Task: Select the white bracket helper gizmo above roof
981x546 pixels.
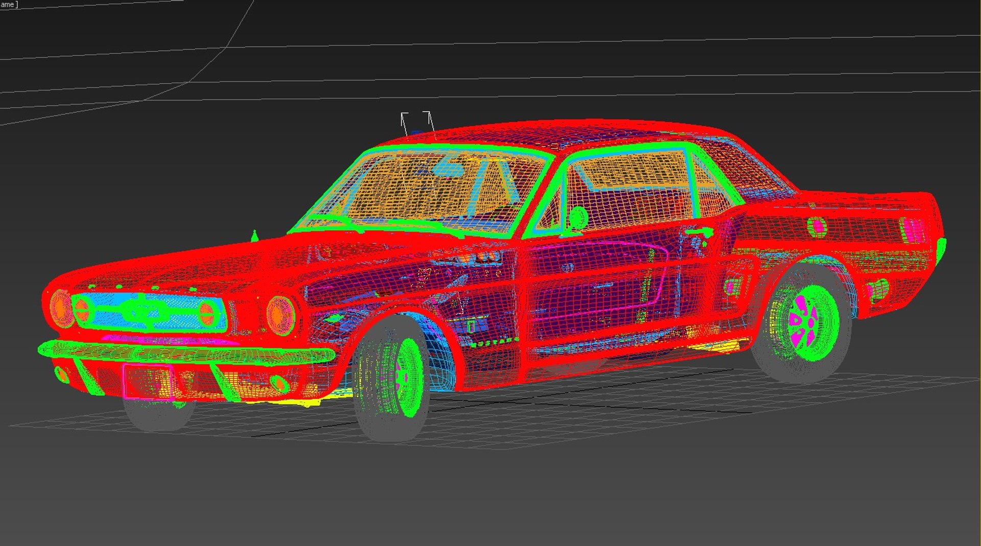Action: click(x=417, y=124)
